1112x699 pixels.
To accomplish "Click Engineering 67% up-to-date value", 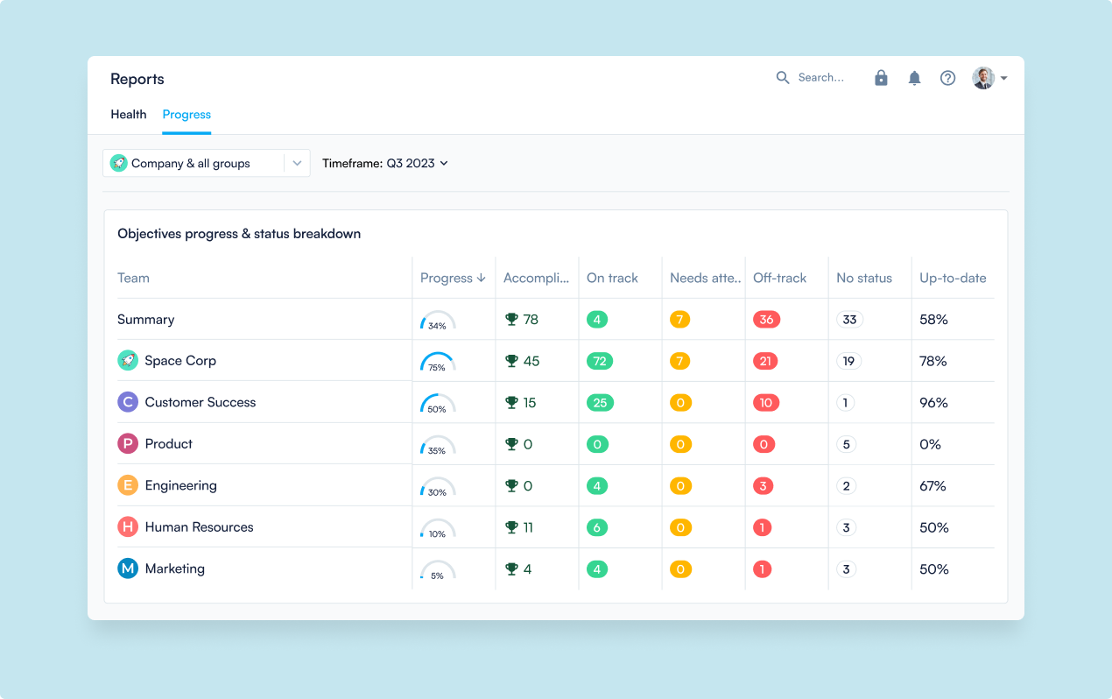I will 933,486.
